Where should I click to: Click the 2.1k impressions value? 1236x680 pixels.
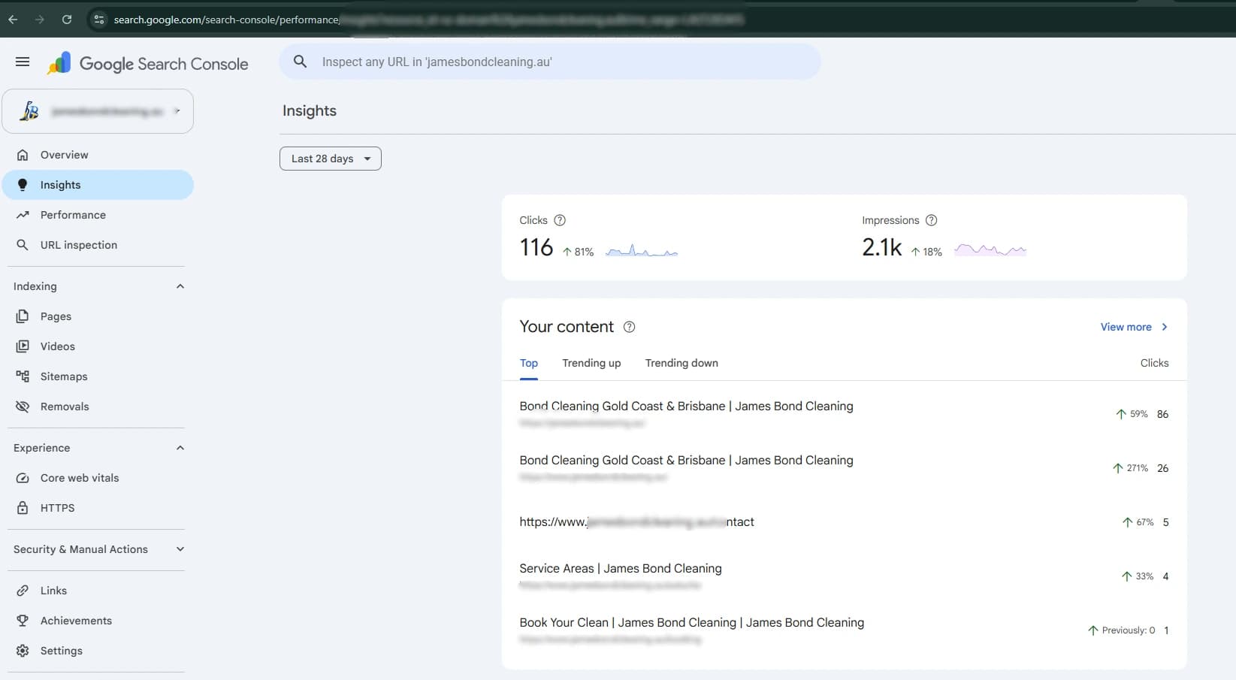881,247
